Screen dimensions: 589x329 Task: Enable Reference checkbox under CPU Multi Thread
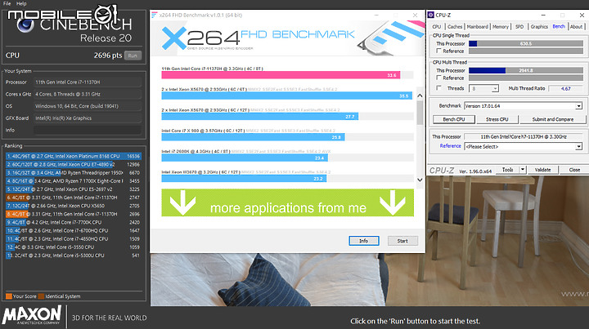click(438, 78)
